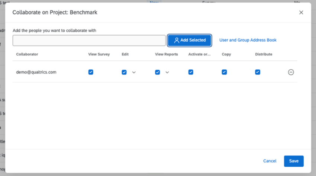The height and width of the screenshot is (176, 316).
Task: Remove collaborator demo@qualtrics.com with minus icon
Action: coord(291,72)
